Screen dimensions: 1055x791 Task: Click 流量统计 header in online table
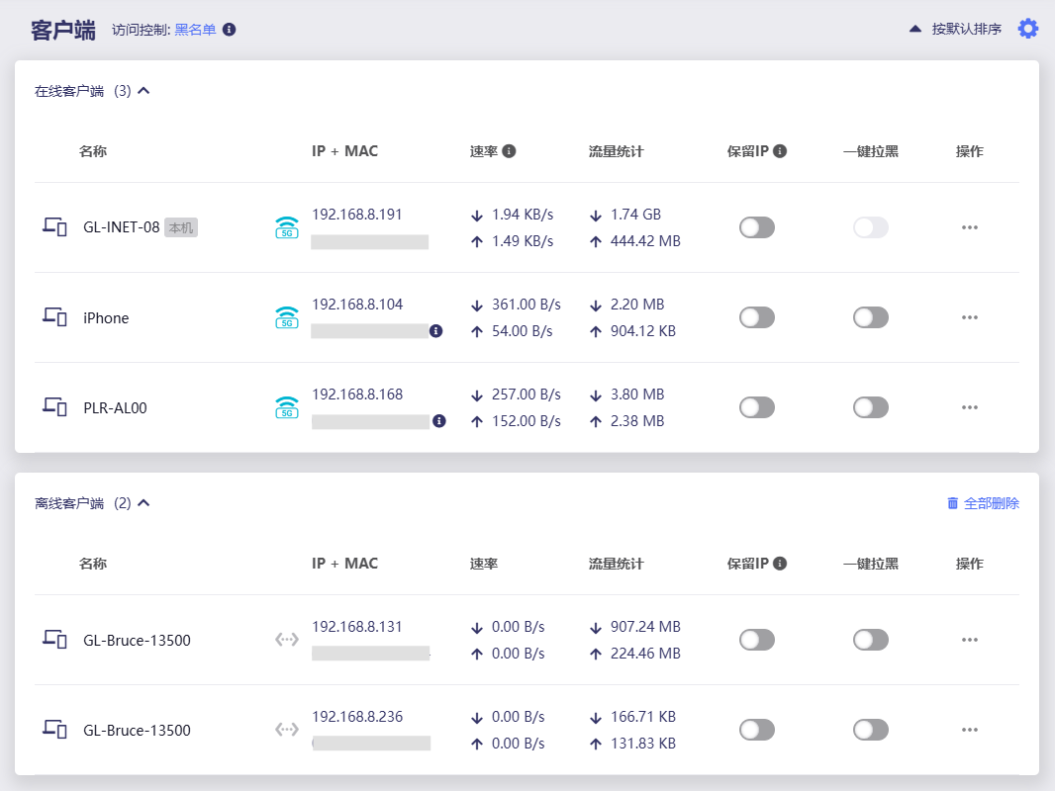point(616,151)
